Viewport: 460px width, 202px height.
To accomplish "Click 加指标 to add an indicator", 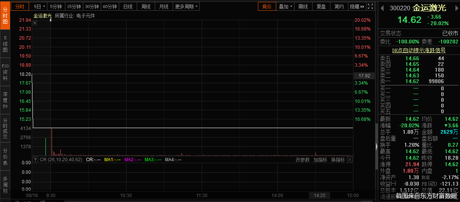I will [320, 160].
